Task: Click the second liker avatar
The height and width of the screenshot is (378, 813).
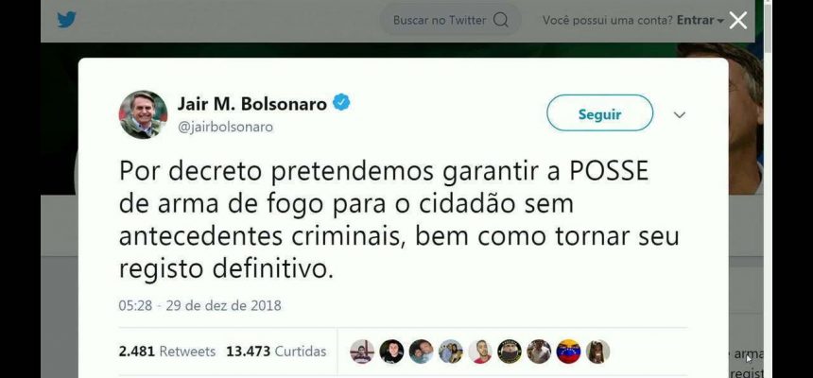Action: [391, 352]
